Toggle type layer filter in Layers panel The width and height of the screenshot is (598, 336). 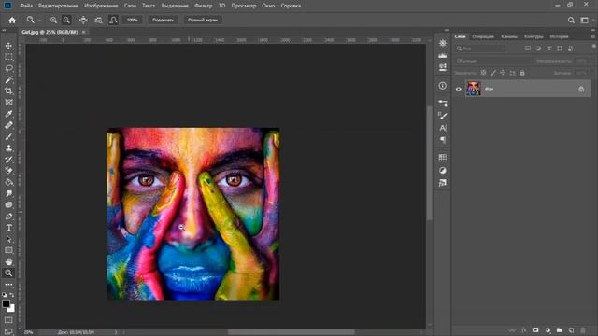[x=549, y=49]
